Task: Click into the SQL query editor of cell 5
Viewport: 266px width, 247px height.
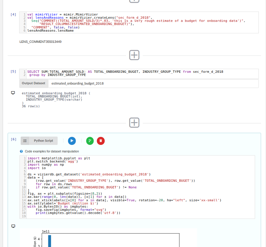Action: (139, 73)
